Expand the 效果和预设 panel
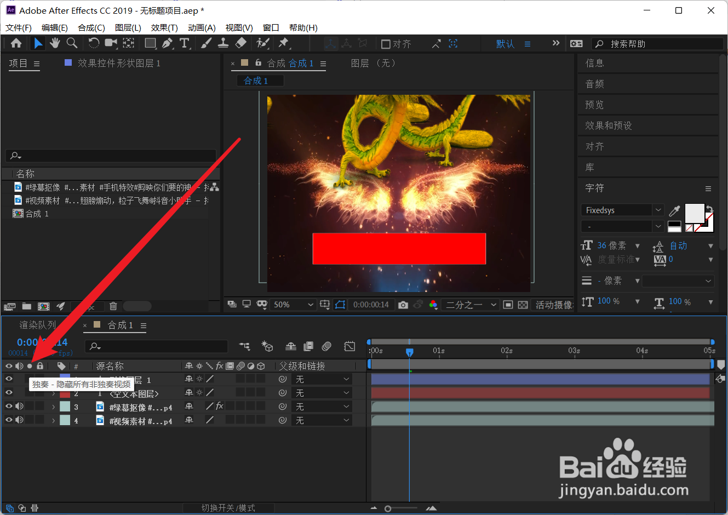The image size is (728, 515). (609, 125)
